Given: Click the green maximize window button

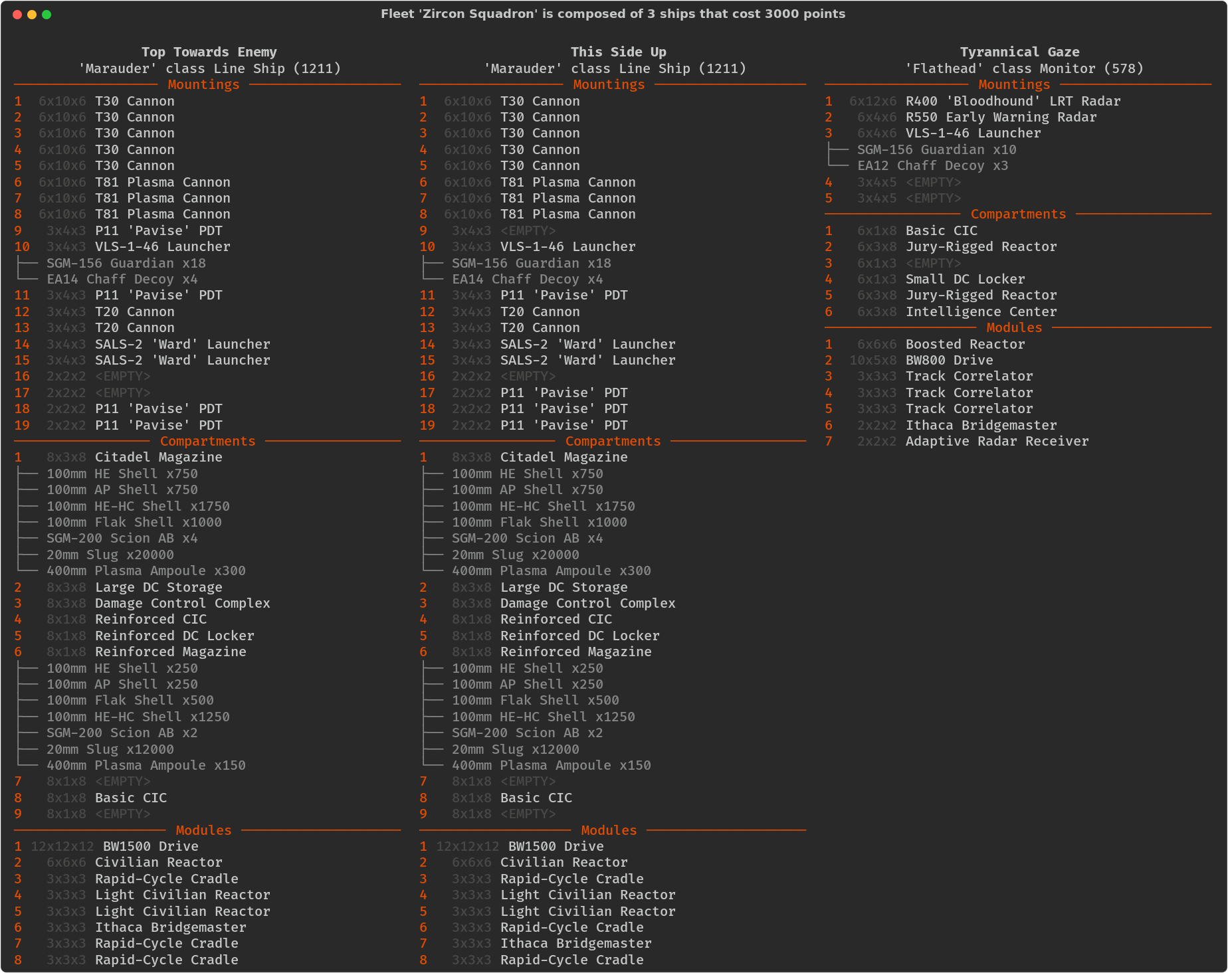Looking at the screenshot, I should click(x=47, y=15).
